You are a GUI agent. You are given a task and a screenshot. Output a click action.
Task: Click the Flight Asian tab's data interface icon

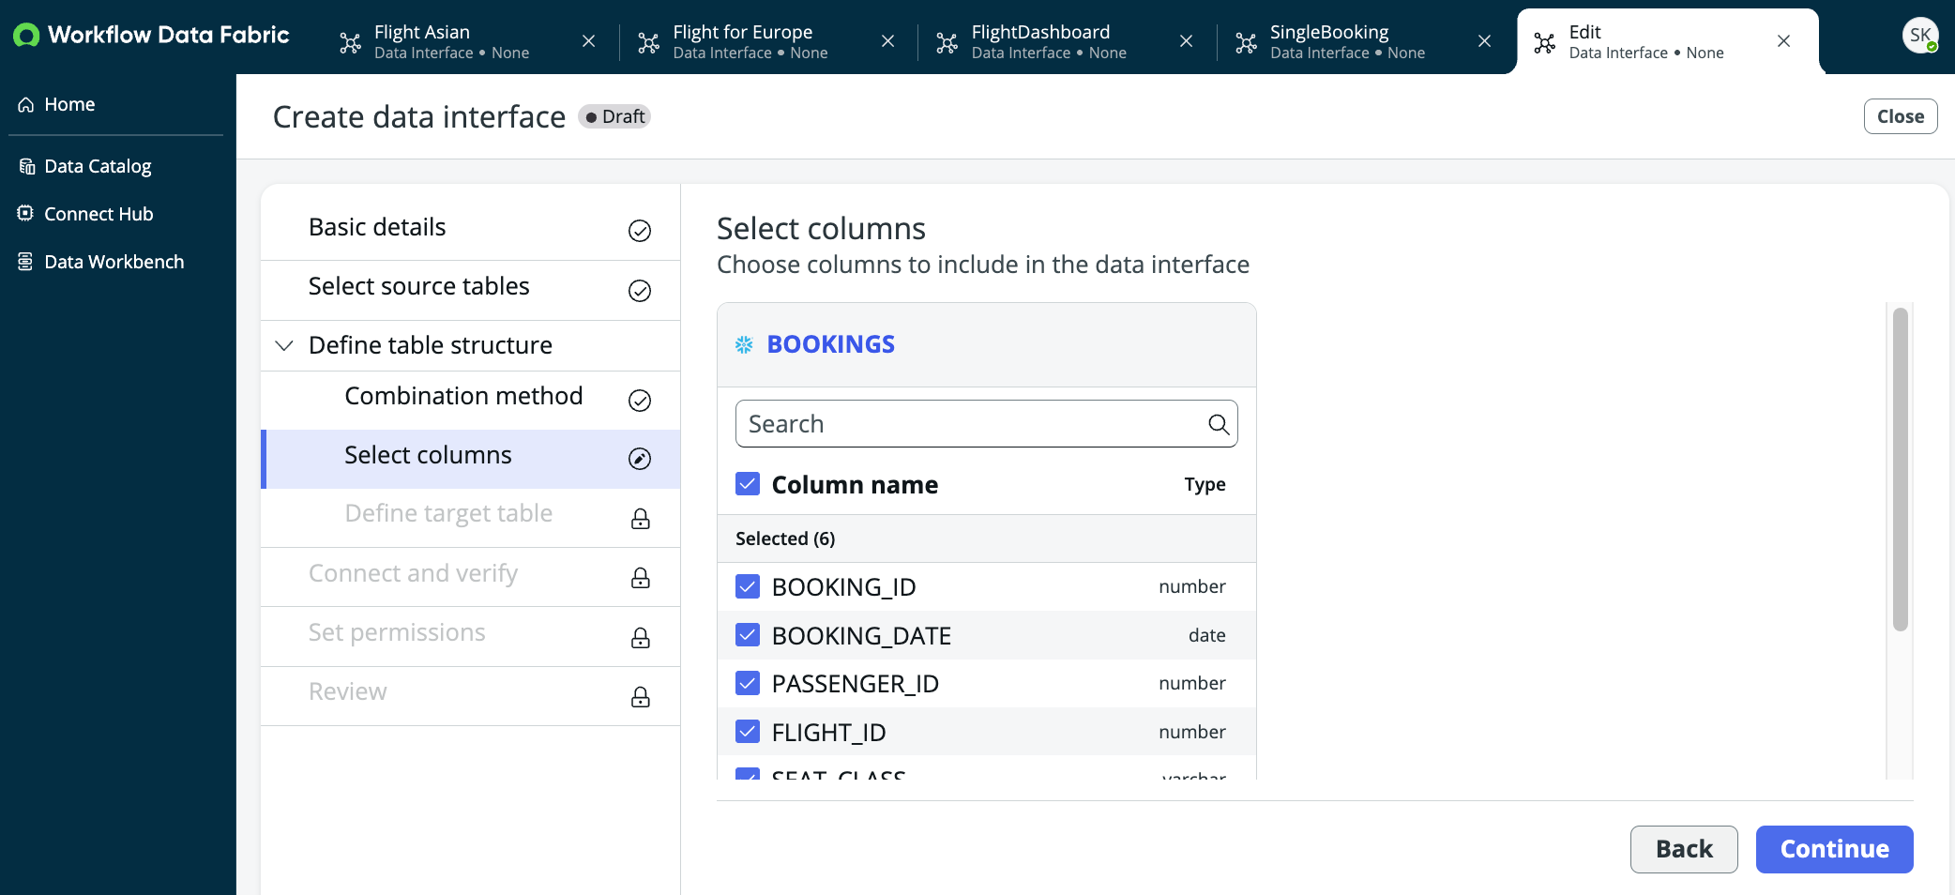(x=350, y=42)
